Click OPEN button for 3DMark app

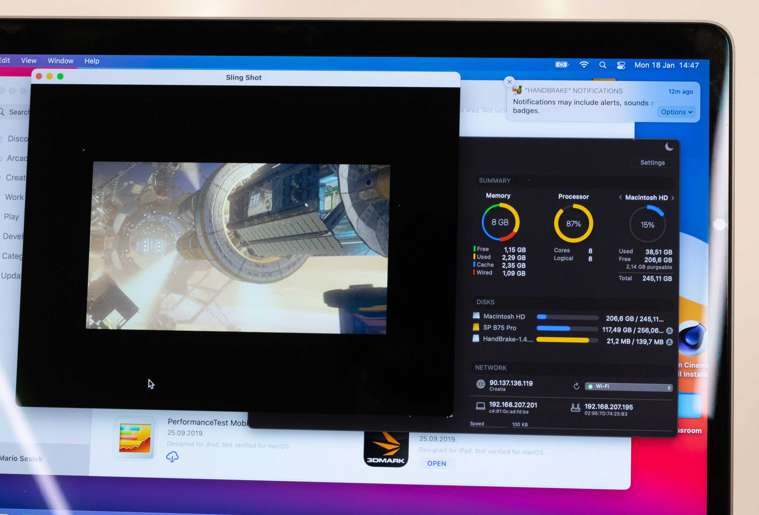[436, 463]
